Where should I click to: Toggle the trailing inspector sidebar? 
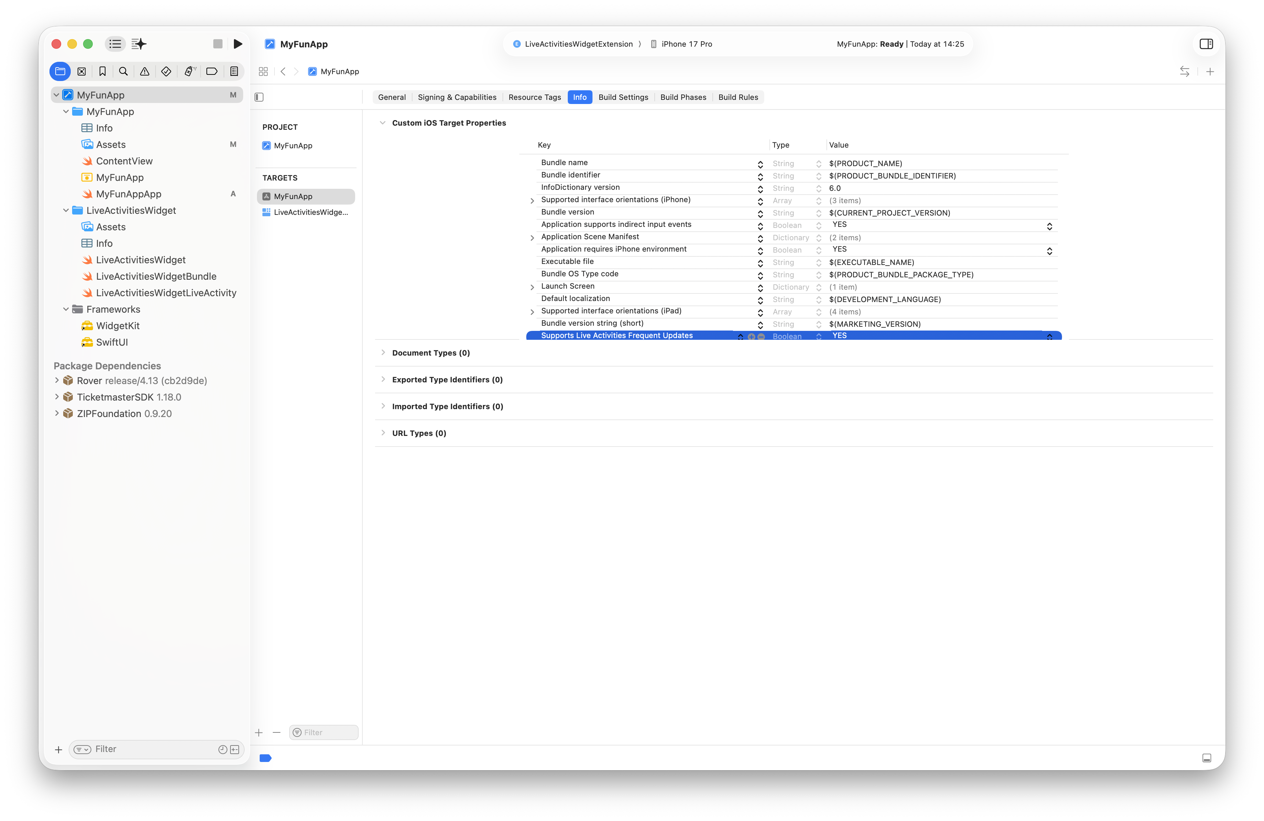click(1206, 44)
